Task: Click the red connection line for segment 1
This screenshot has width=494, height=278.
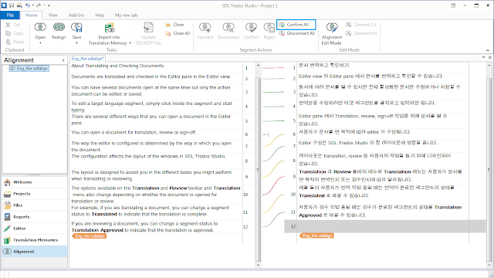Action: tap(273, 67)
